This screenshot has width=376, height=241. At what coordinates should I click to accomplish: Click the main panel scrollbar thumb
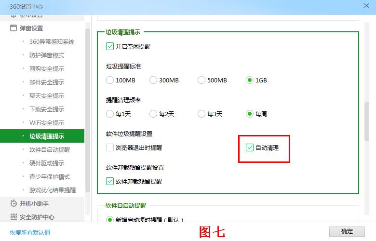pyautogui.click(x=367, y=121)
